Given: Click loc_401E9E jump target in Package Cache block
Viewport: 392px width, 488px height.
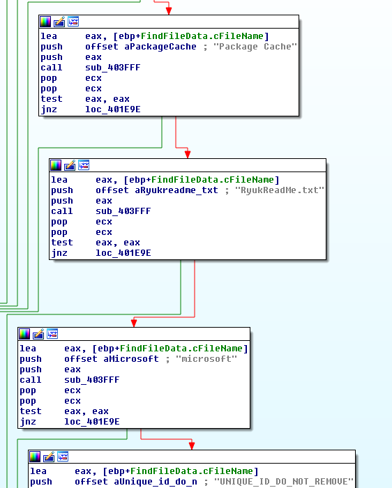Looking at the screenshot, I should pyautogui.click(x=113, y=109).
